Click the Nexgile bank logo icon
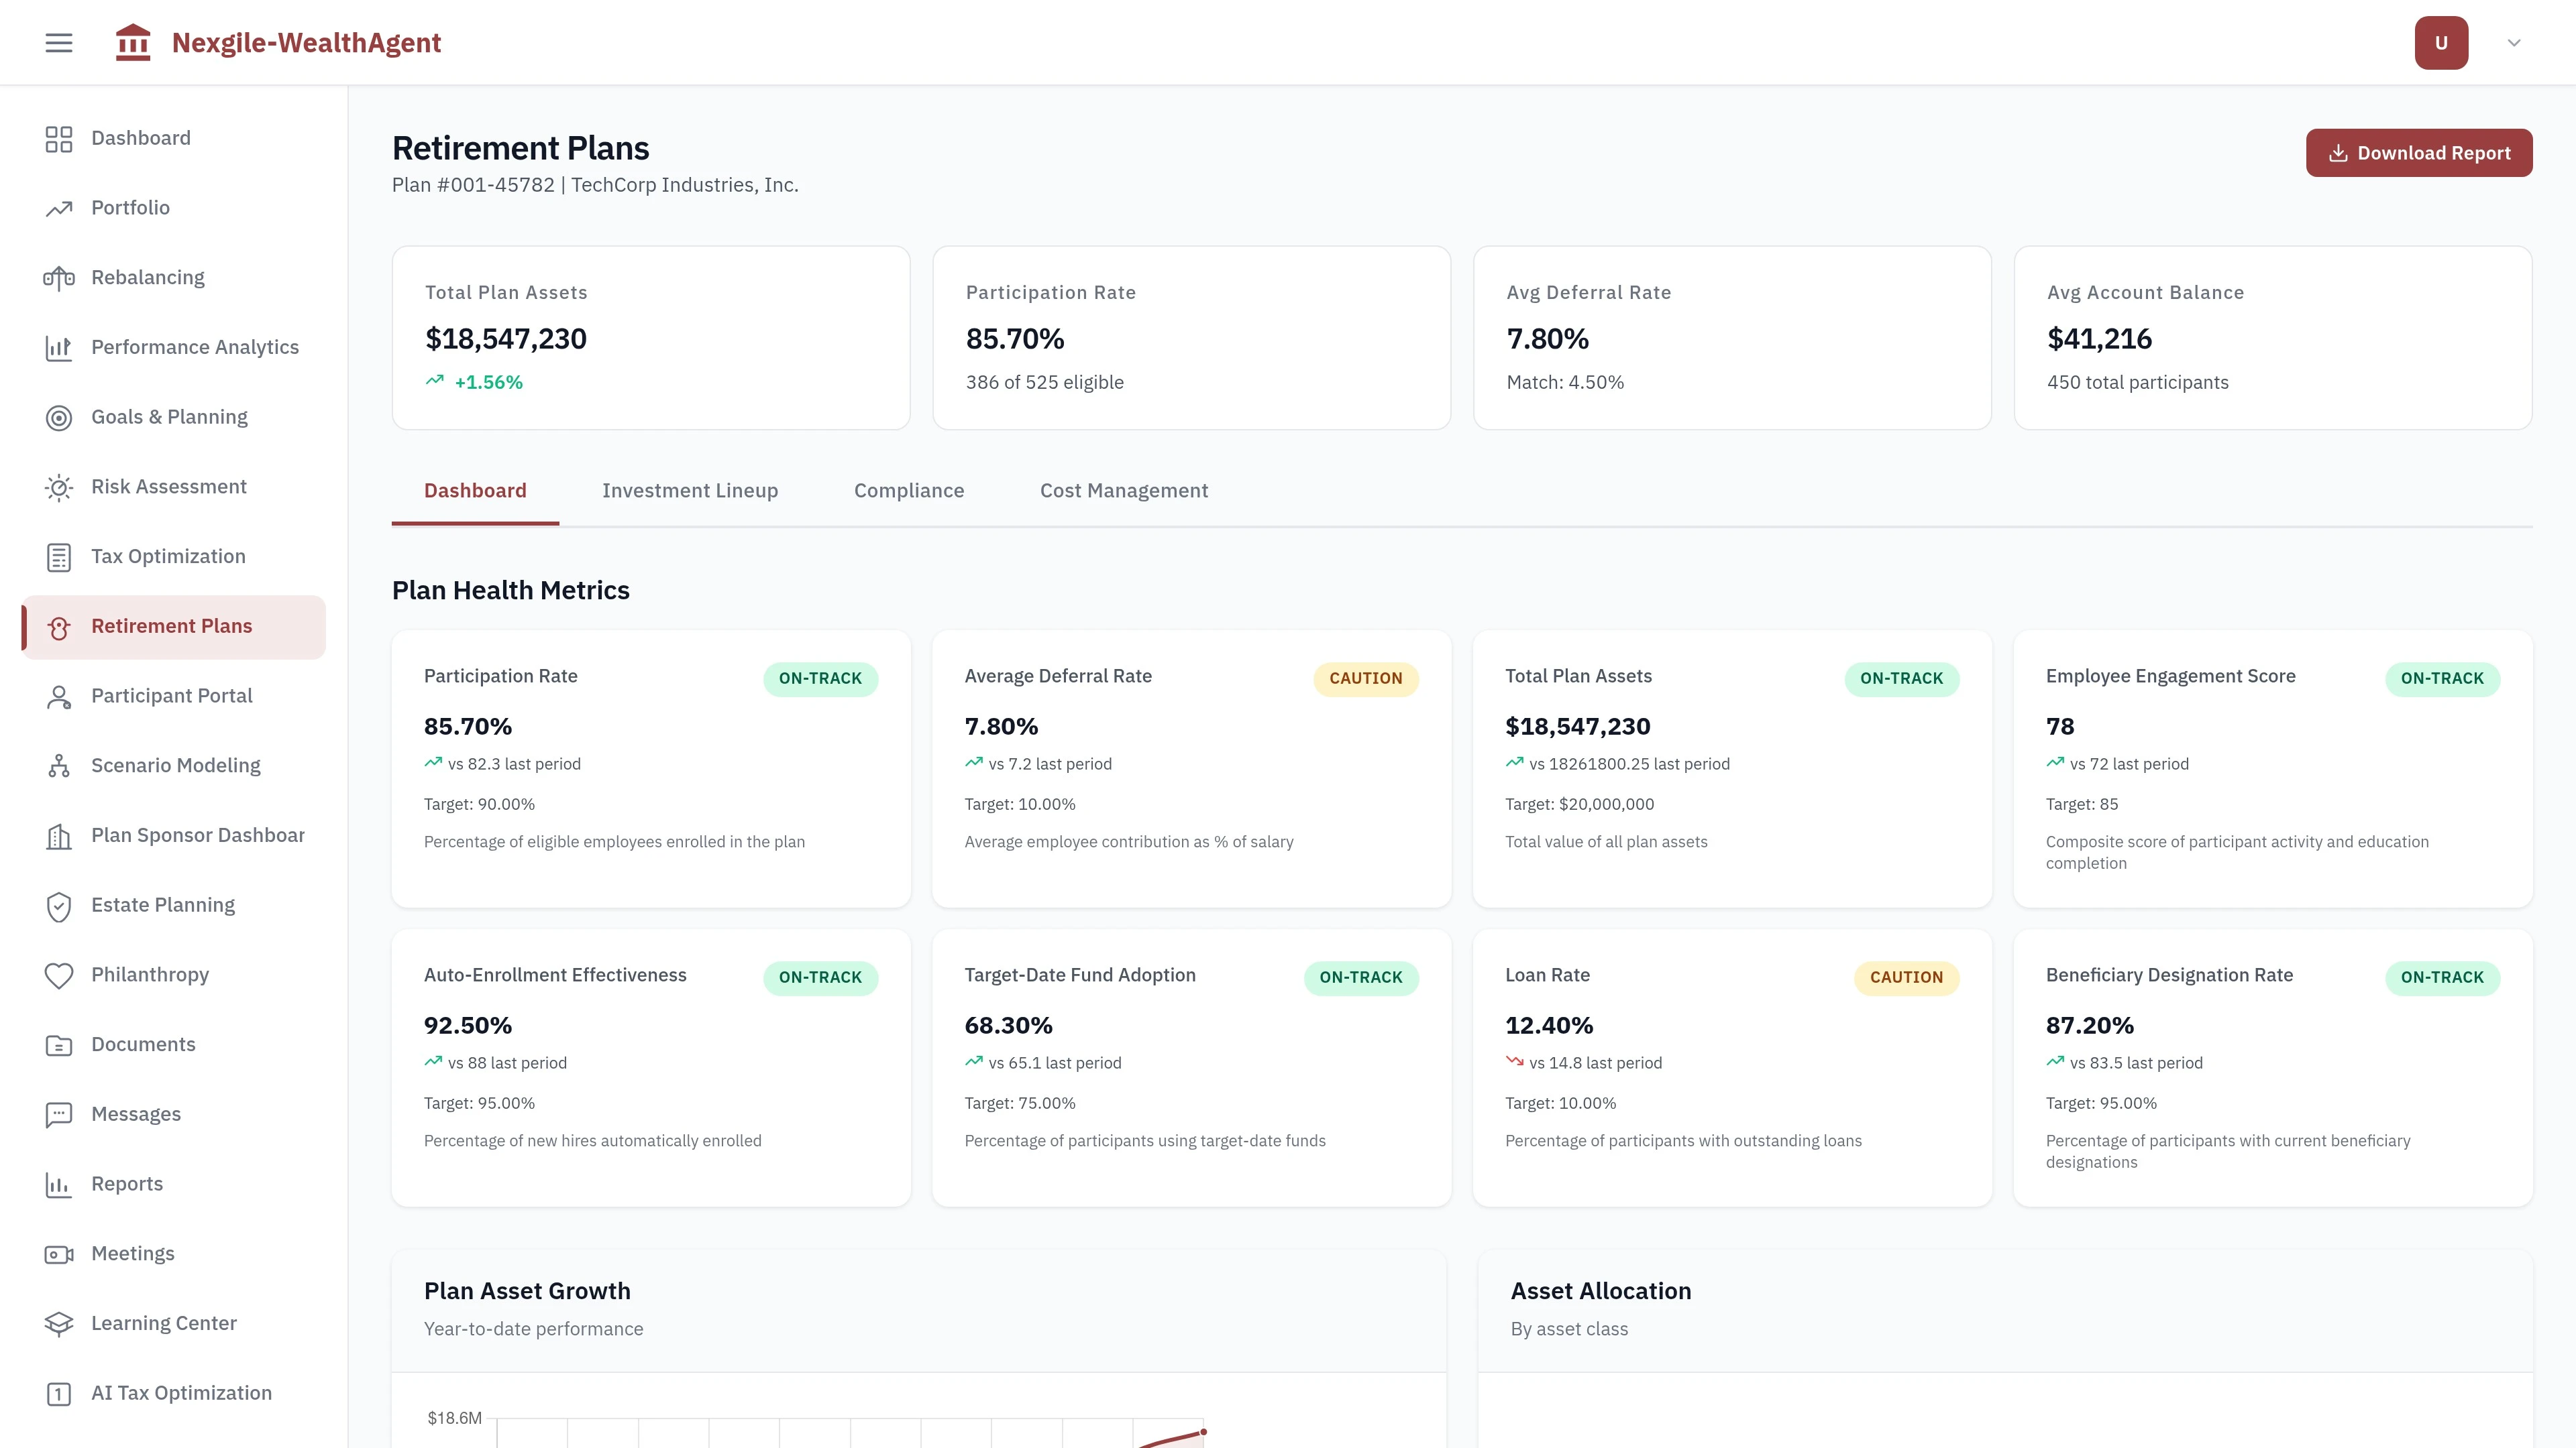The width and height of the screenshot is (2576, 1448). tap(133, 43)
